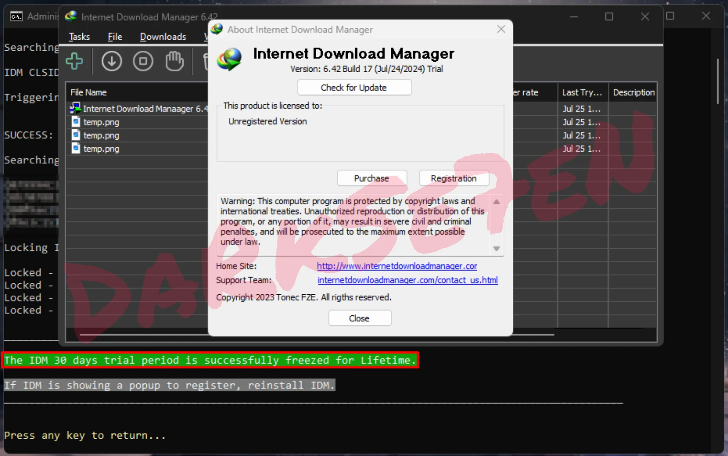Close the About dialog with X

pyautogui.click(x=501, y=29)
